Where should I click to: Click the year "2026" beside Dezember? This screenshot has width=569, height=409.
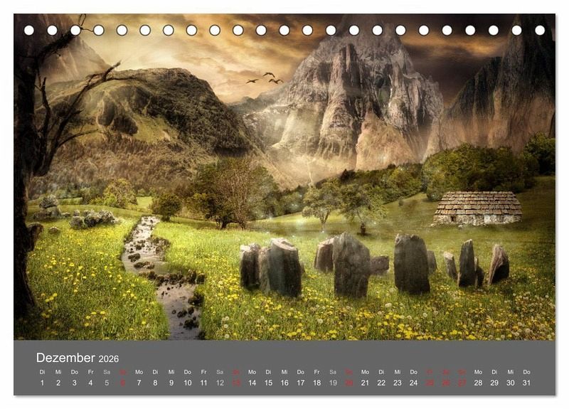(x=109, y=359)
